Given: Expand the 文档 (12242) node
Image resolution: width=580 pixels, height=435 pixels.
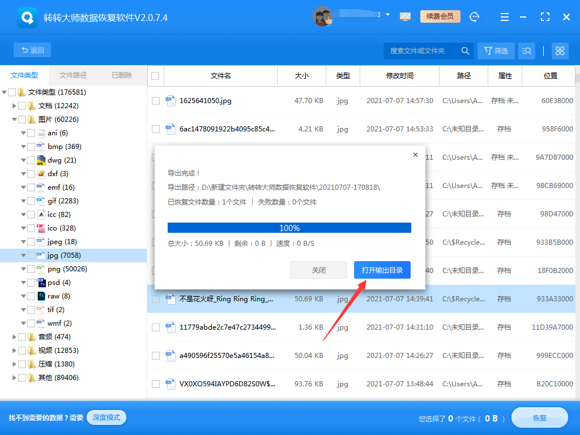Looking at the screenshot, I should [14, 106].
